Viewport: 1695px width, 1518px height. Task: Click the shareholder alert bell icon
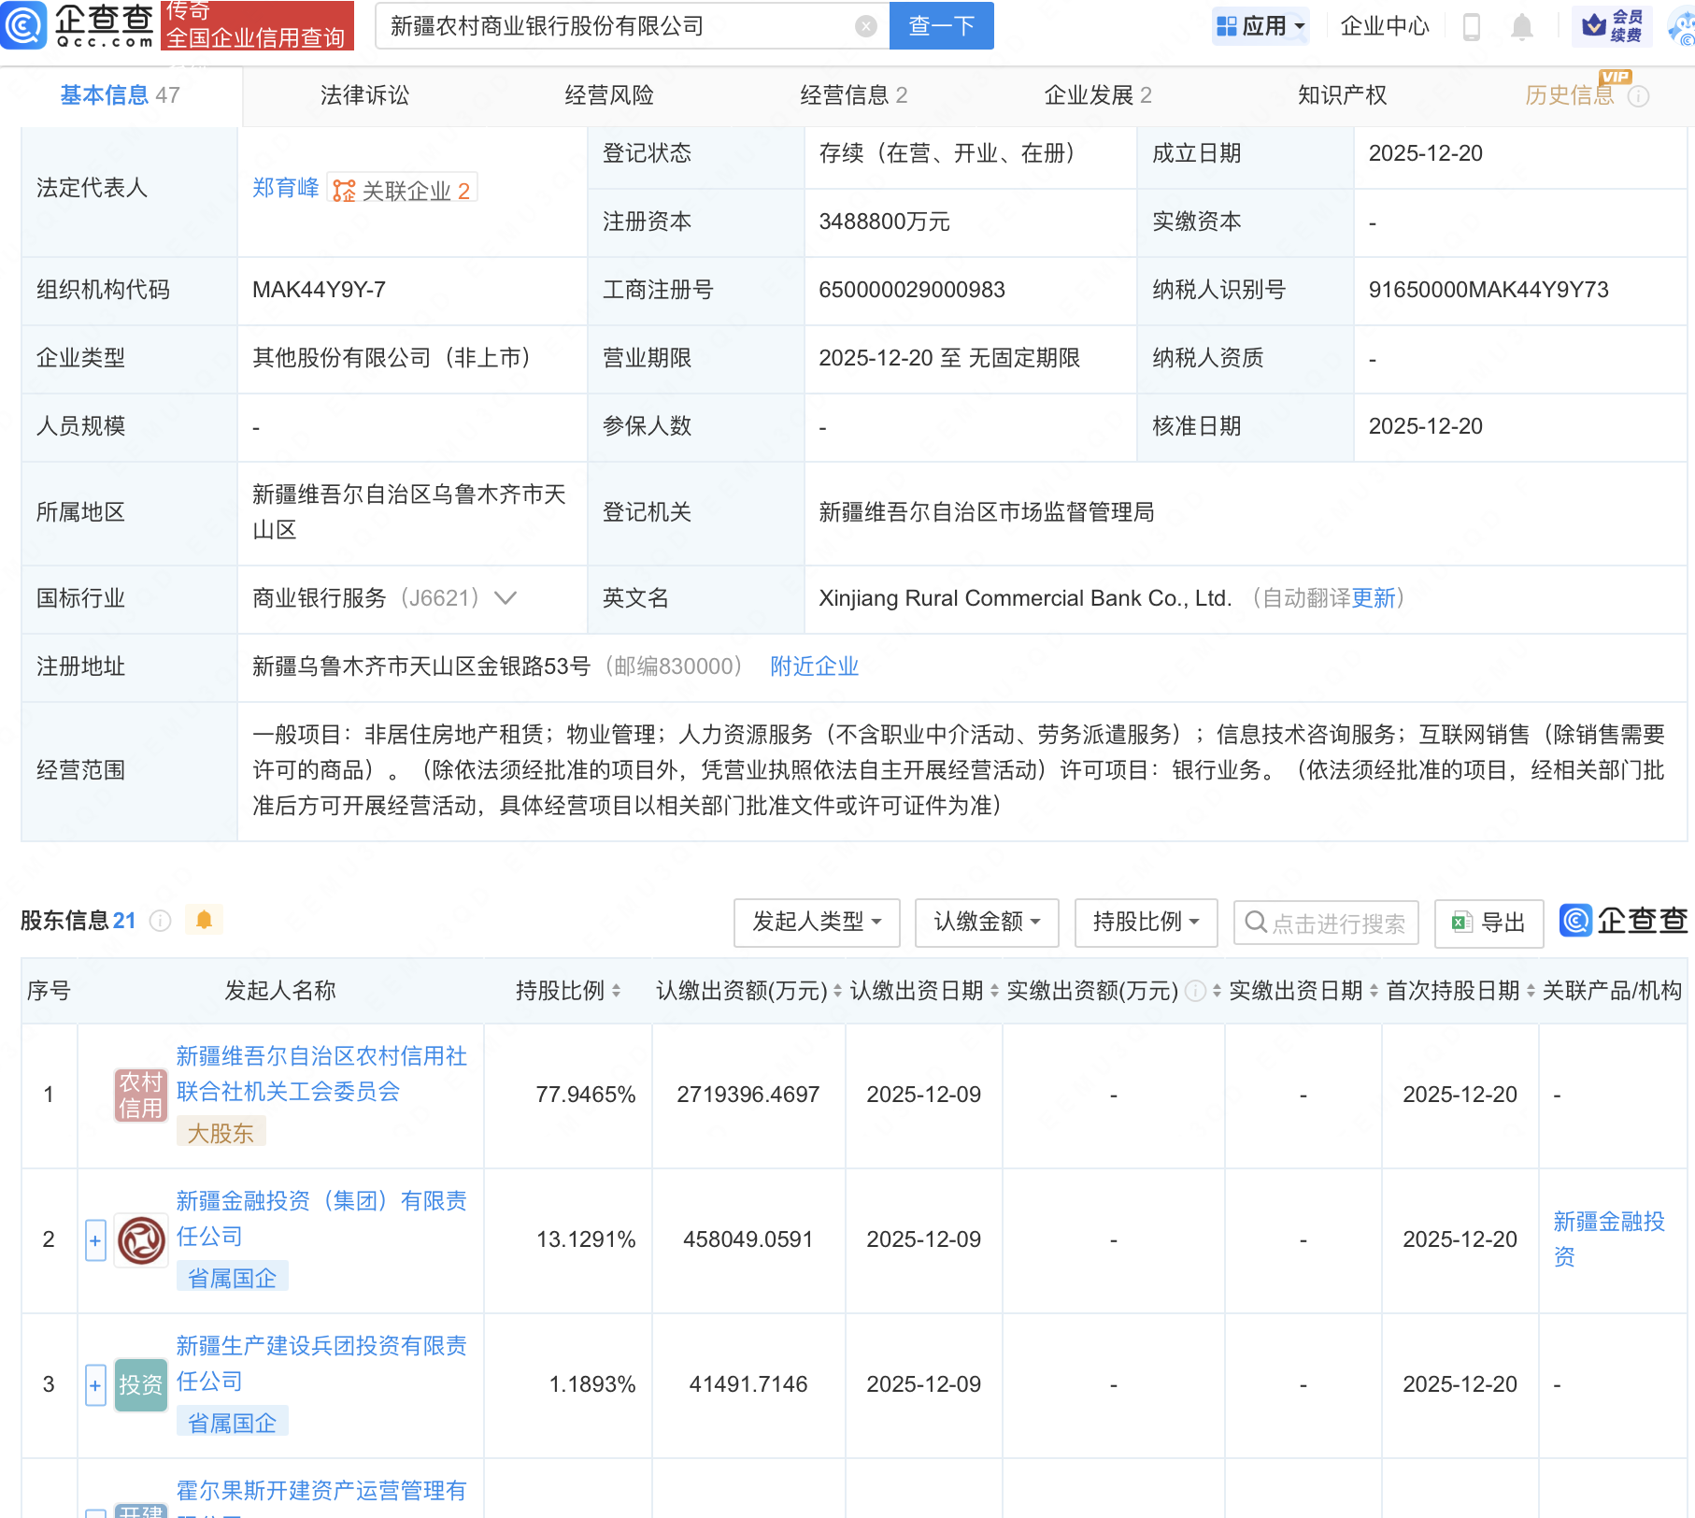(x=204, y=921)
